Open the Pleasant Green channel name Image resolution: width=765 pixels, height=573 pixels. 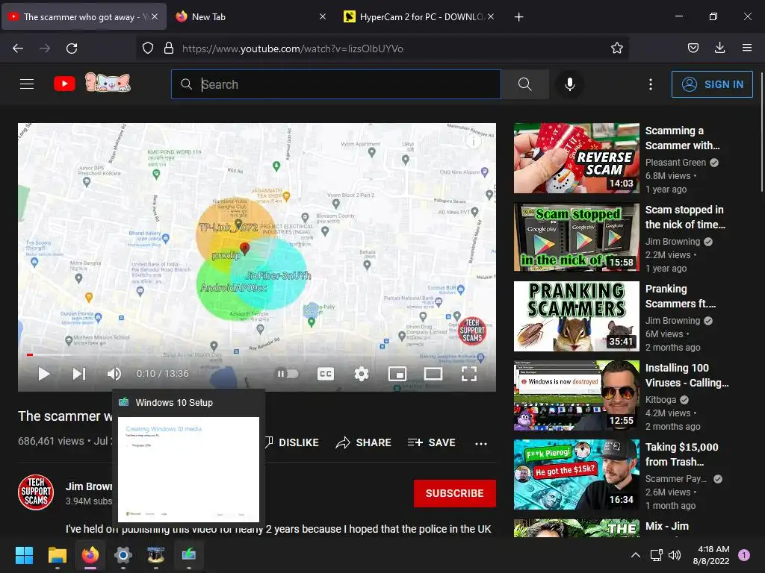[x=675, y=162]
